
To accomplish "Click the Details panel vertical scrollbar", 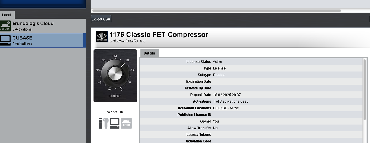I will coord(364,89).
